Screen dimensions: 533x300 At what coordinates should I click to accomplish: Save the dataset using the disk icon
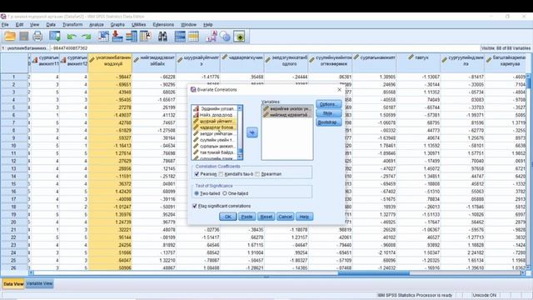pos(24,36)
